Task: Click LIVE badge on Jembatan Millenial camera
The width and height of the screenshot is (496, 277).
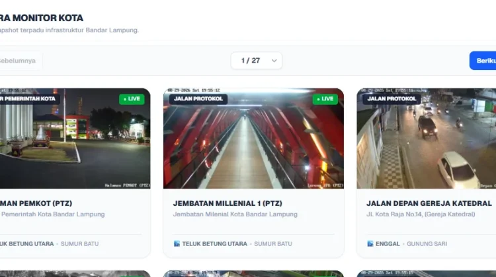Action: [325, 99]
